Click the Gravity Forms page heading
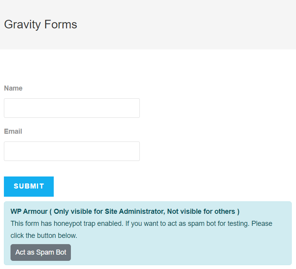The width and height of the screenshot is (296, 269). (41, 24)
